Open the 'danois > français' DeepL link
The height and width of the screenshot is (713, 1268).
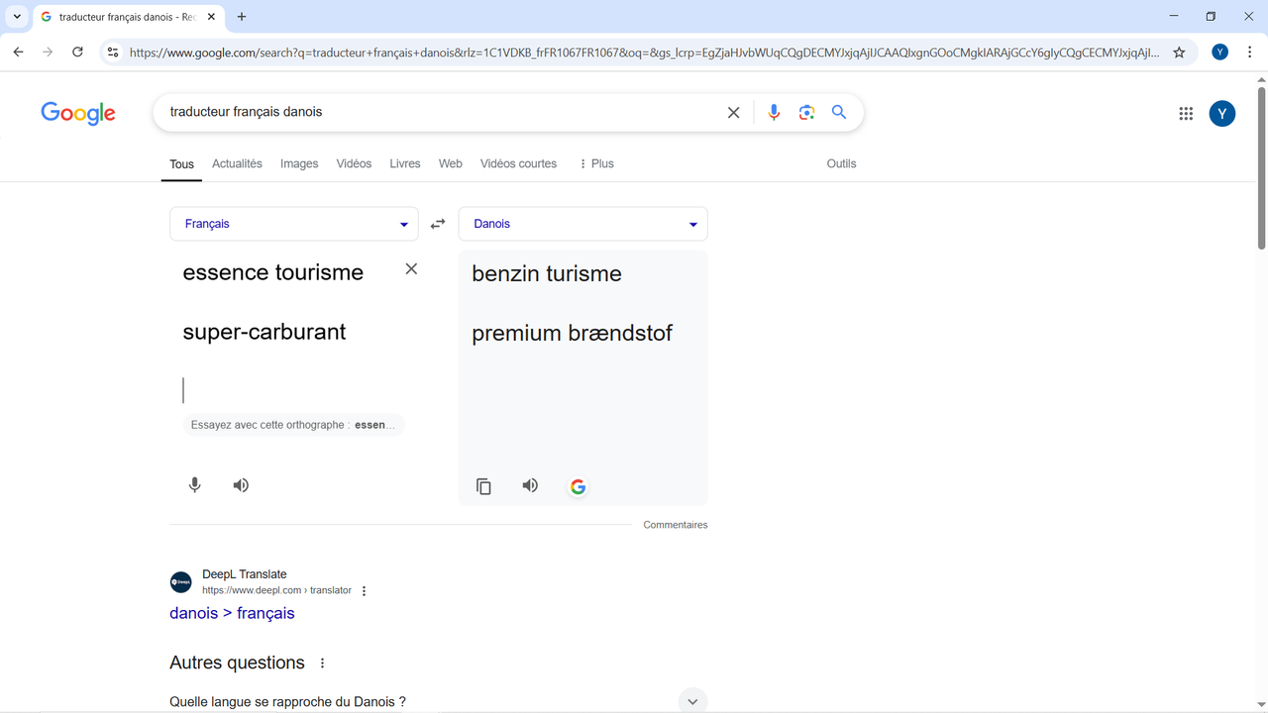(x=232, y=613)
